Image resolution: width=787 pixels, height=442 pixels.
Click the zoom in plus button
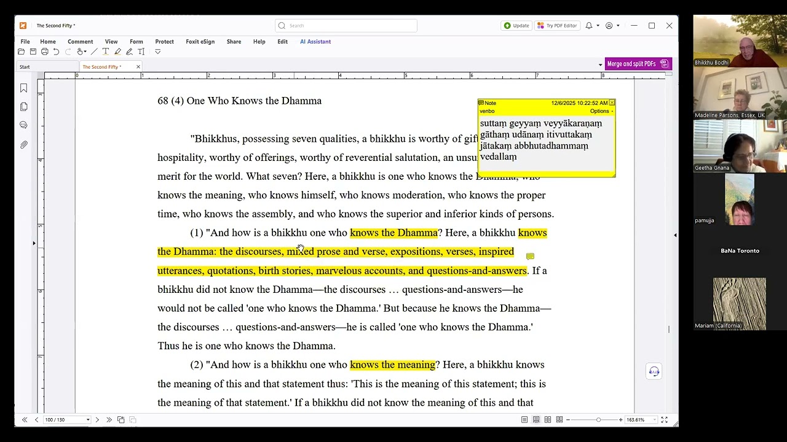pos(620,420)
